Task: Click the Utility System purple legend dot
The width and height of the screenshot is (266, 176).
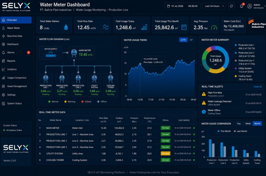Action: 236,68
